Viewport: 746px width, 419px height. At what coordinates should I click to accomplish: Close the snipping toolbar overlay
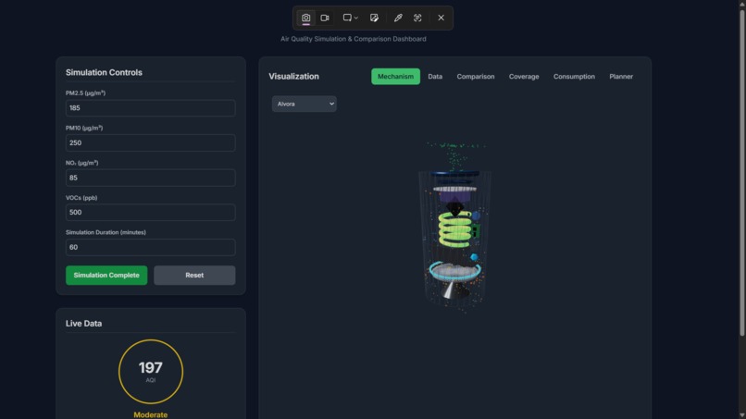coord(441,18)
